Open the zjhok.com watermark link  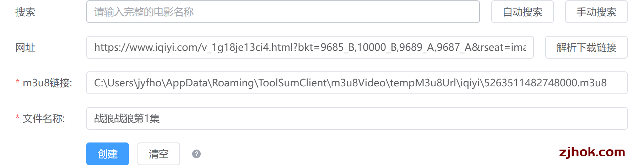[592, 152]
